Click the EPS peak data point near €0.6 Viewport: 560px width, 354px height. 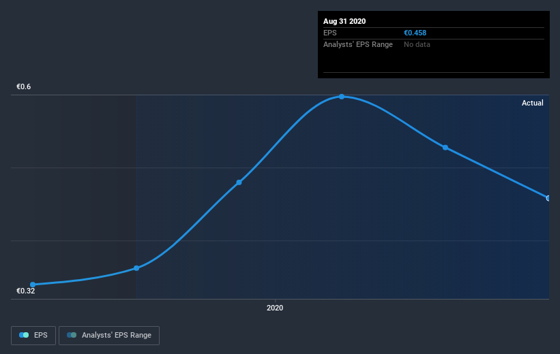click(x=342, y=97)
